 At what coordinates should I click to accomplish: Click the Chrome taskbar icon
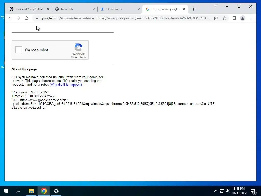pos(44,191)
